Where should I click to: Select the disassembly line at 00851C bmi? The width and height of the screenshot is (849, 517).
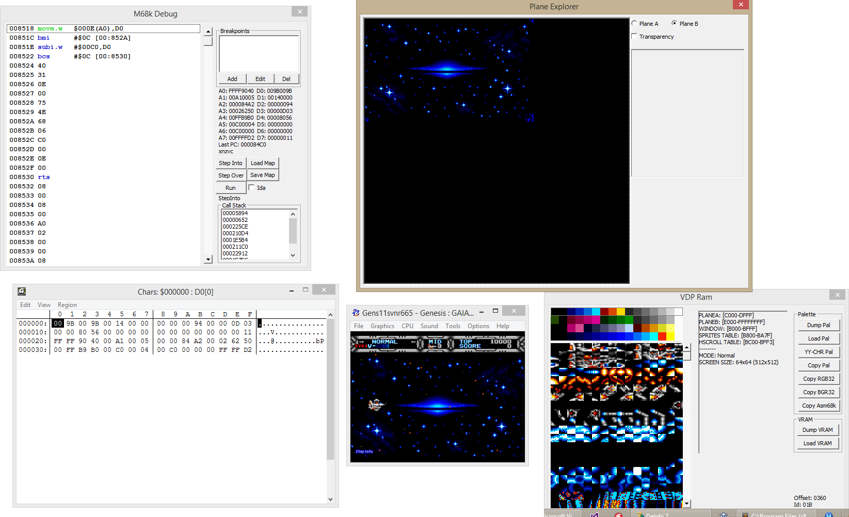coord(103,38)
